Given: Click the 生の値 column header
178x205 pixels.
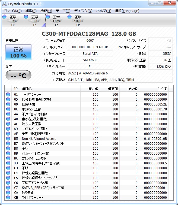Looking at the screenshot, I should [154, 89].
